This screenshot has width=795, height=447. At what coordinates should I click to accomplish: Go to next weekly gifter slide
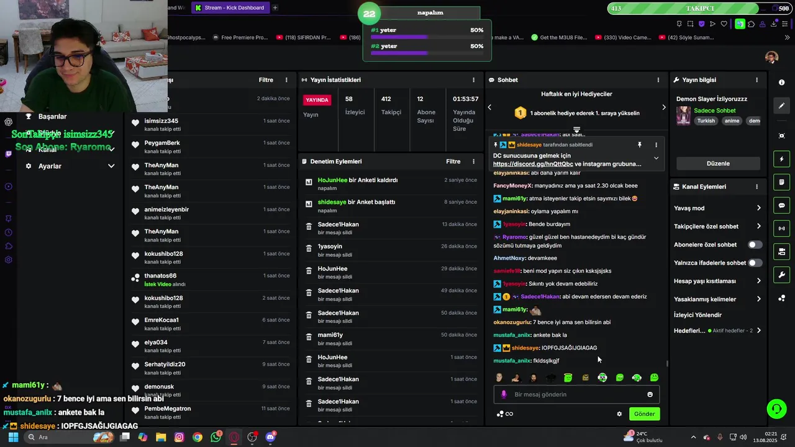(x=663, y=107)
